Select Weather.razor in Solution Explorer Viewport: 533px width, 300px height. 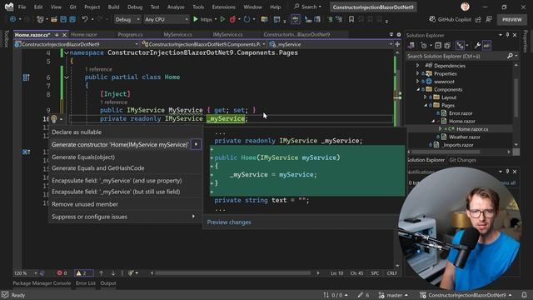click(465, 137)
